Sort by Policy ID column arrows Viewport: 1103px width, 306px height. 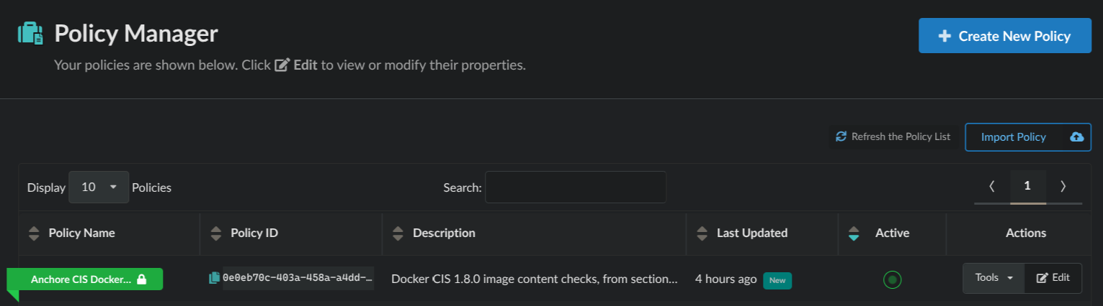[215, 233]
